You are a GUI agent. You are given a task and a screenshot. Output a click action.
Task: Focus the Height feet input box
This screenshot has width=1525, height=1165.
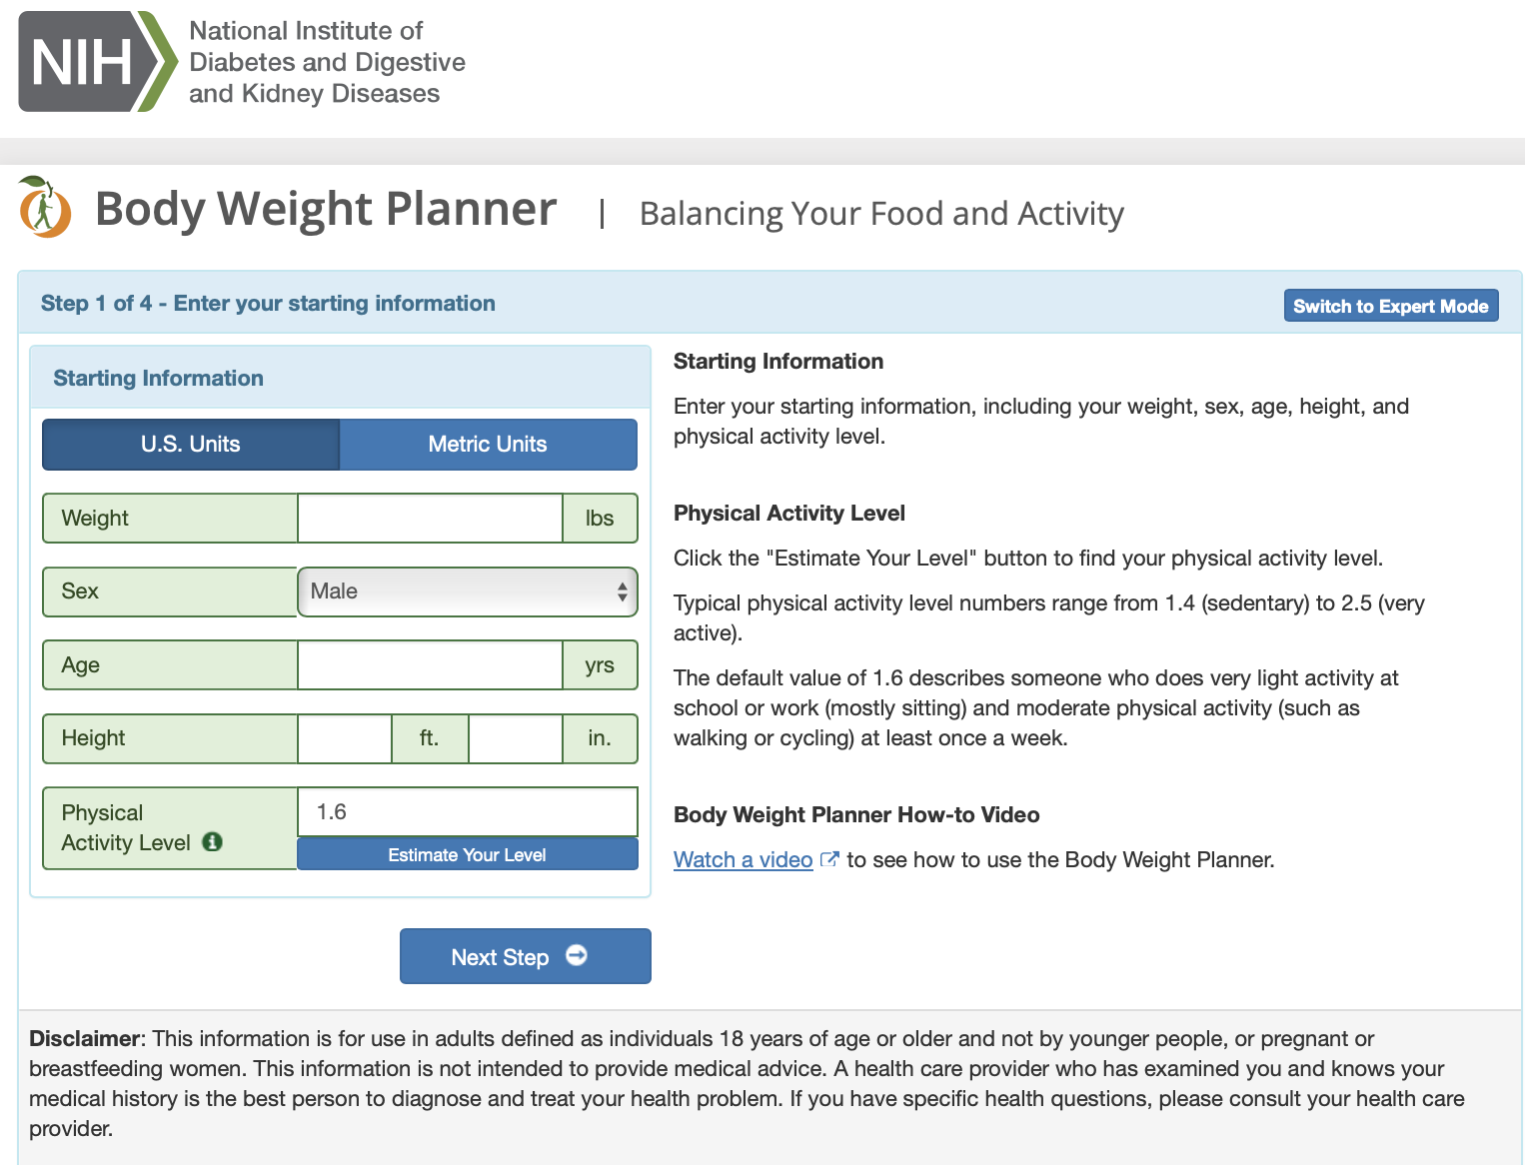coord(345,738)
